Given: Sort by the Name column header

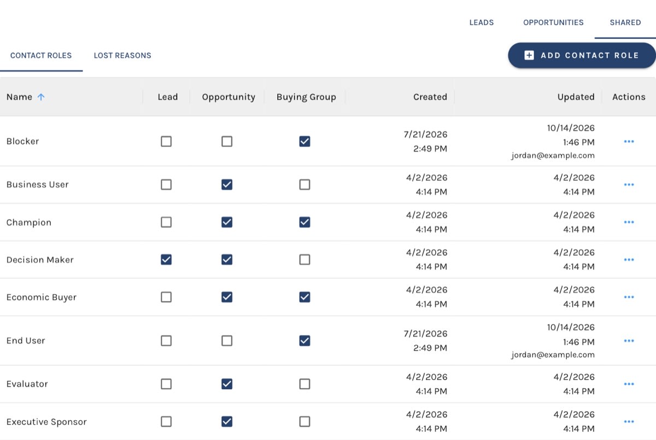Looking at the screenshot, I should point(20,97).
